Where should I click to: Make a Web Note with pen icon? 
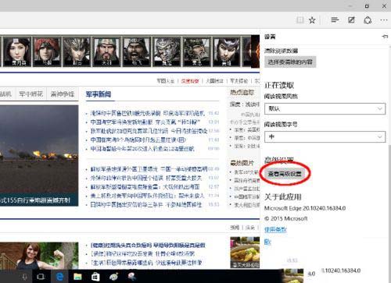tap(351, 20)
